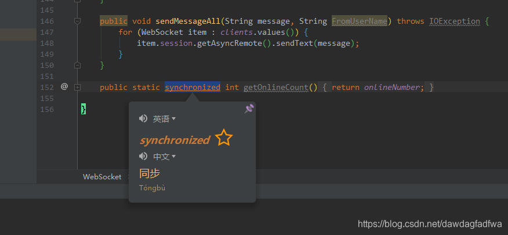This screenshot has width=508, height=235.
Task: Click getAsyncRemote call on line 148
Action: tap(230, 43)
